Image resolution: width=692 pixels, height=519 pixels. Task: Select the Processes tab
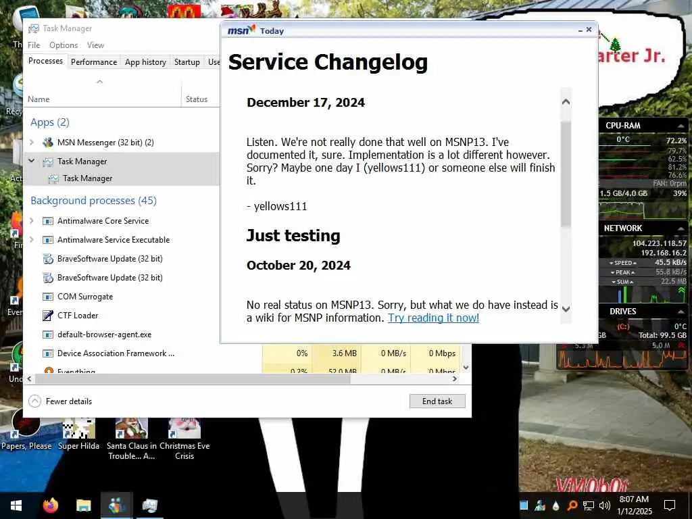[x=45, y=61]
